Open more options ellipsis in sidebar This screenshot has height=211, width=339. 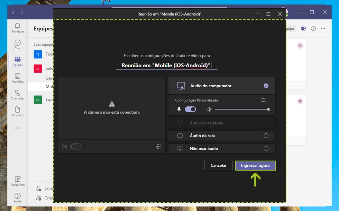17,128
